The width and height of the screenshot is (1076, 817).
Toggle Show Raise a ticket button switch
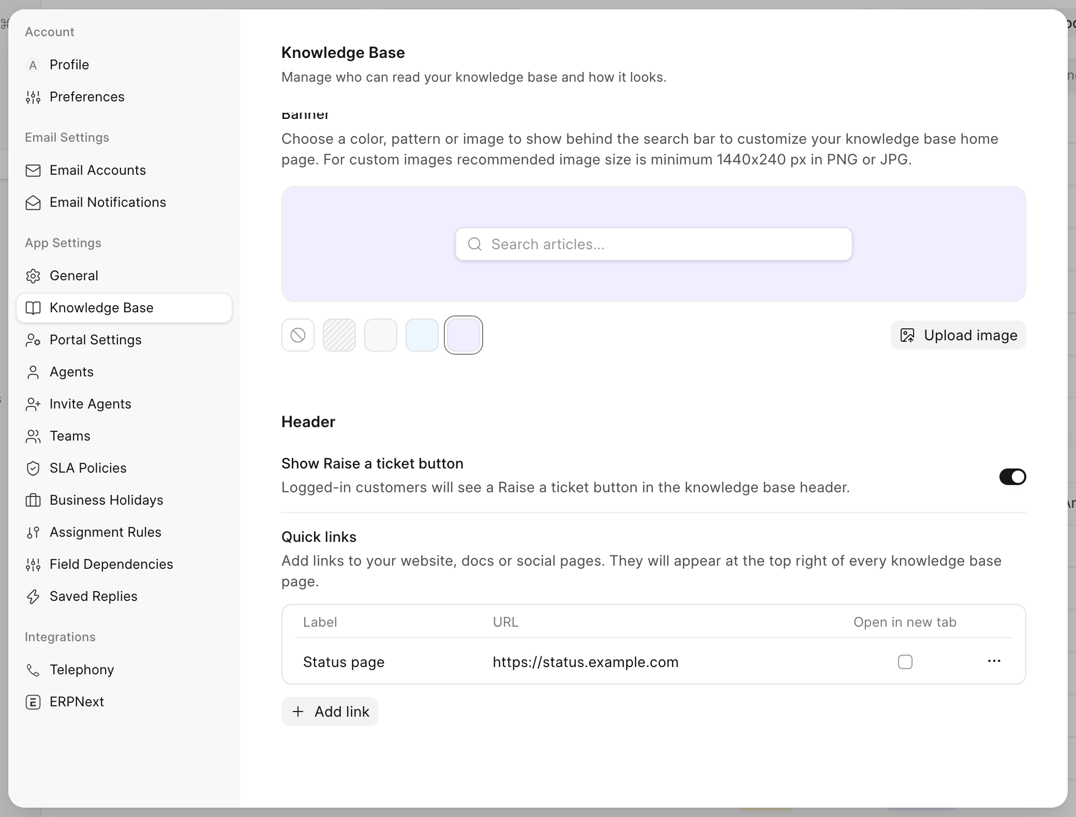click(x=1012, y=477)
